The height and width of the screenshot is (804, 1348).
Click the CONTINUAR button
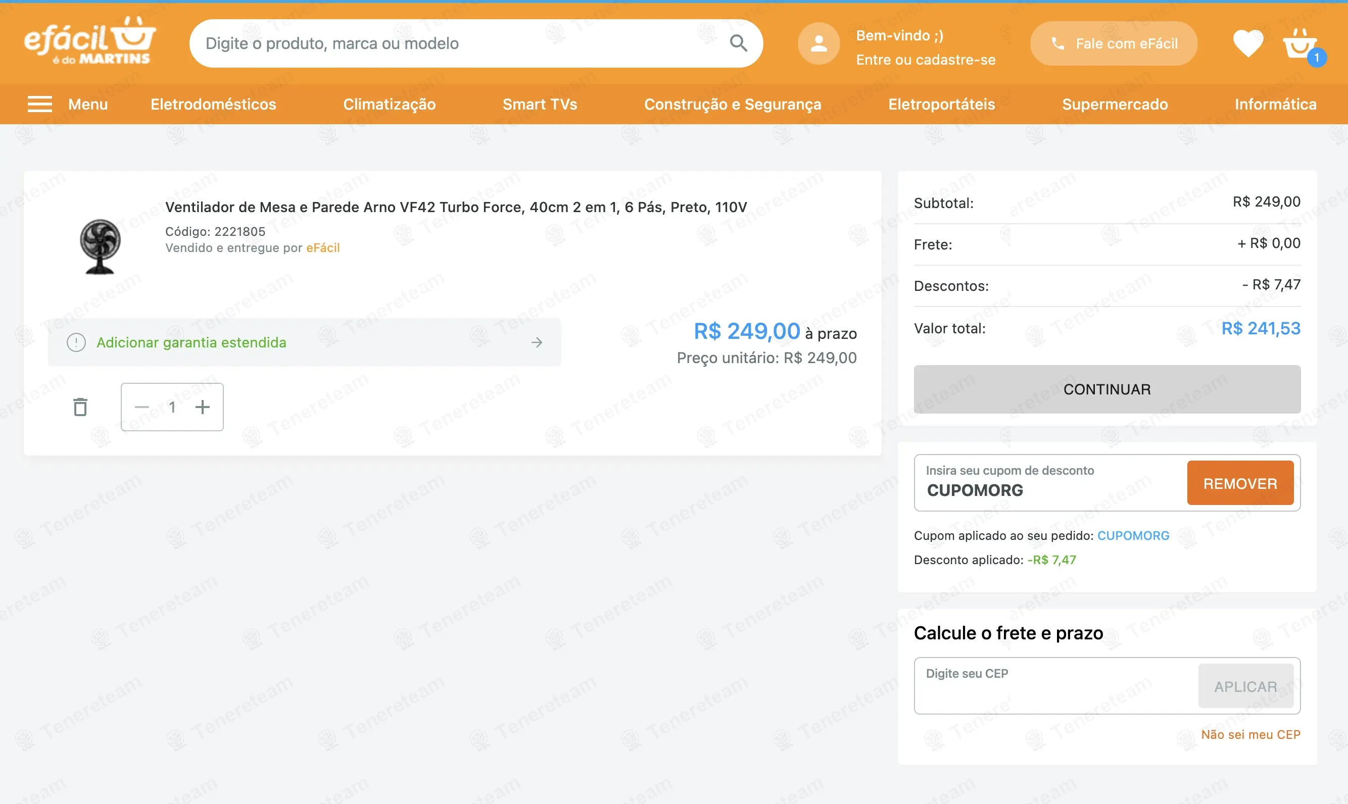click(x=1107, y=389)
